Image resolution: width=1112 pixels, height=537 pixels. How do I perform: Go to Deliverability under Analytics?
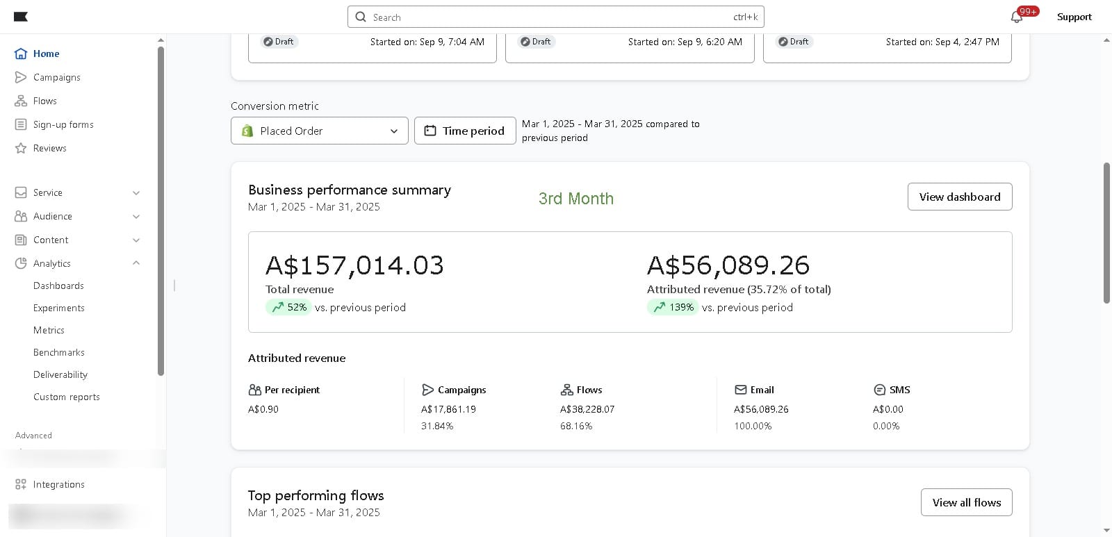(60, 374)
